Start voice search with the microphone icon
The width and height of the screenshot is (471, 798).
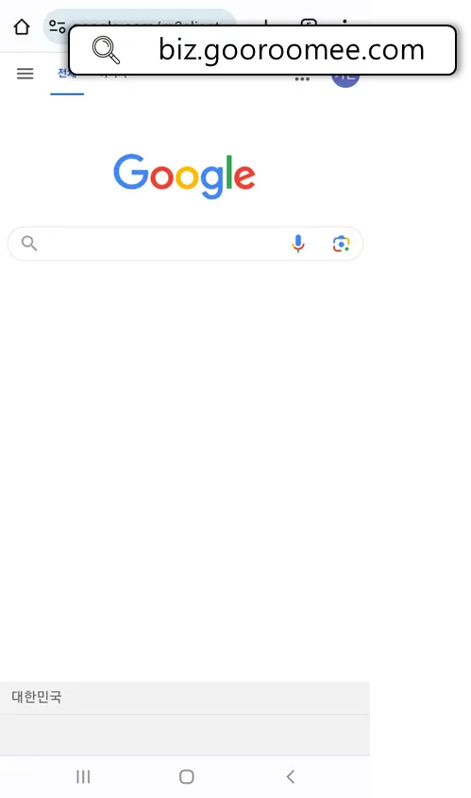coord(298,244)
